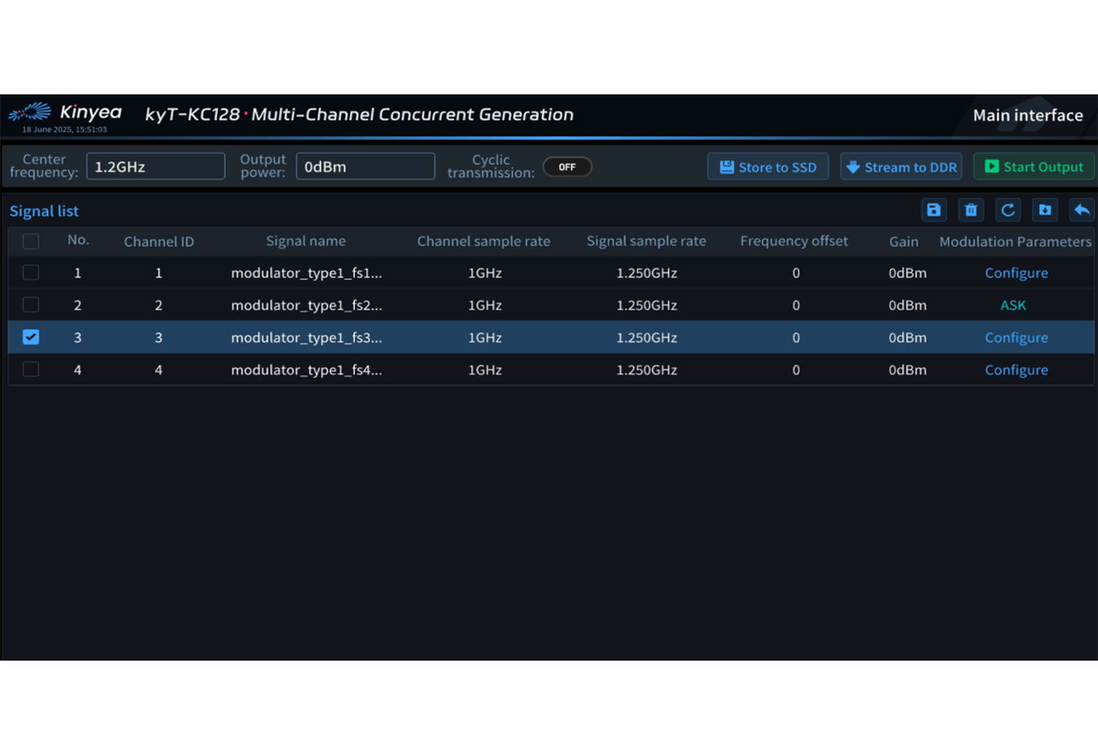
Task: Click the Center frequency input field
Action: point(156,167)
